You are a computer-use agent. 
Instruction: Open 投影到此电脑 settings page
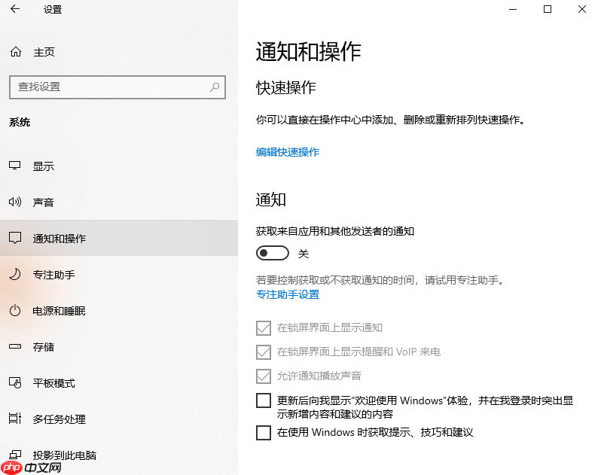click(119, 455)
